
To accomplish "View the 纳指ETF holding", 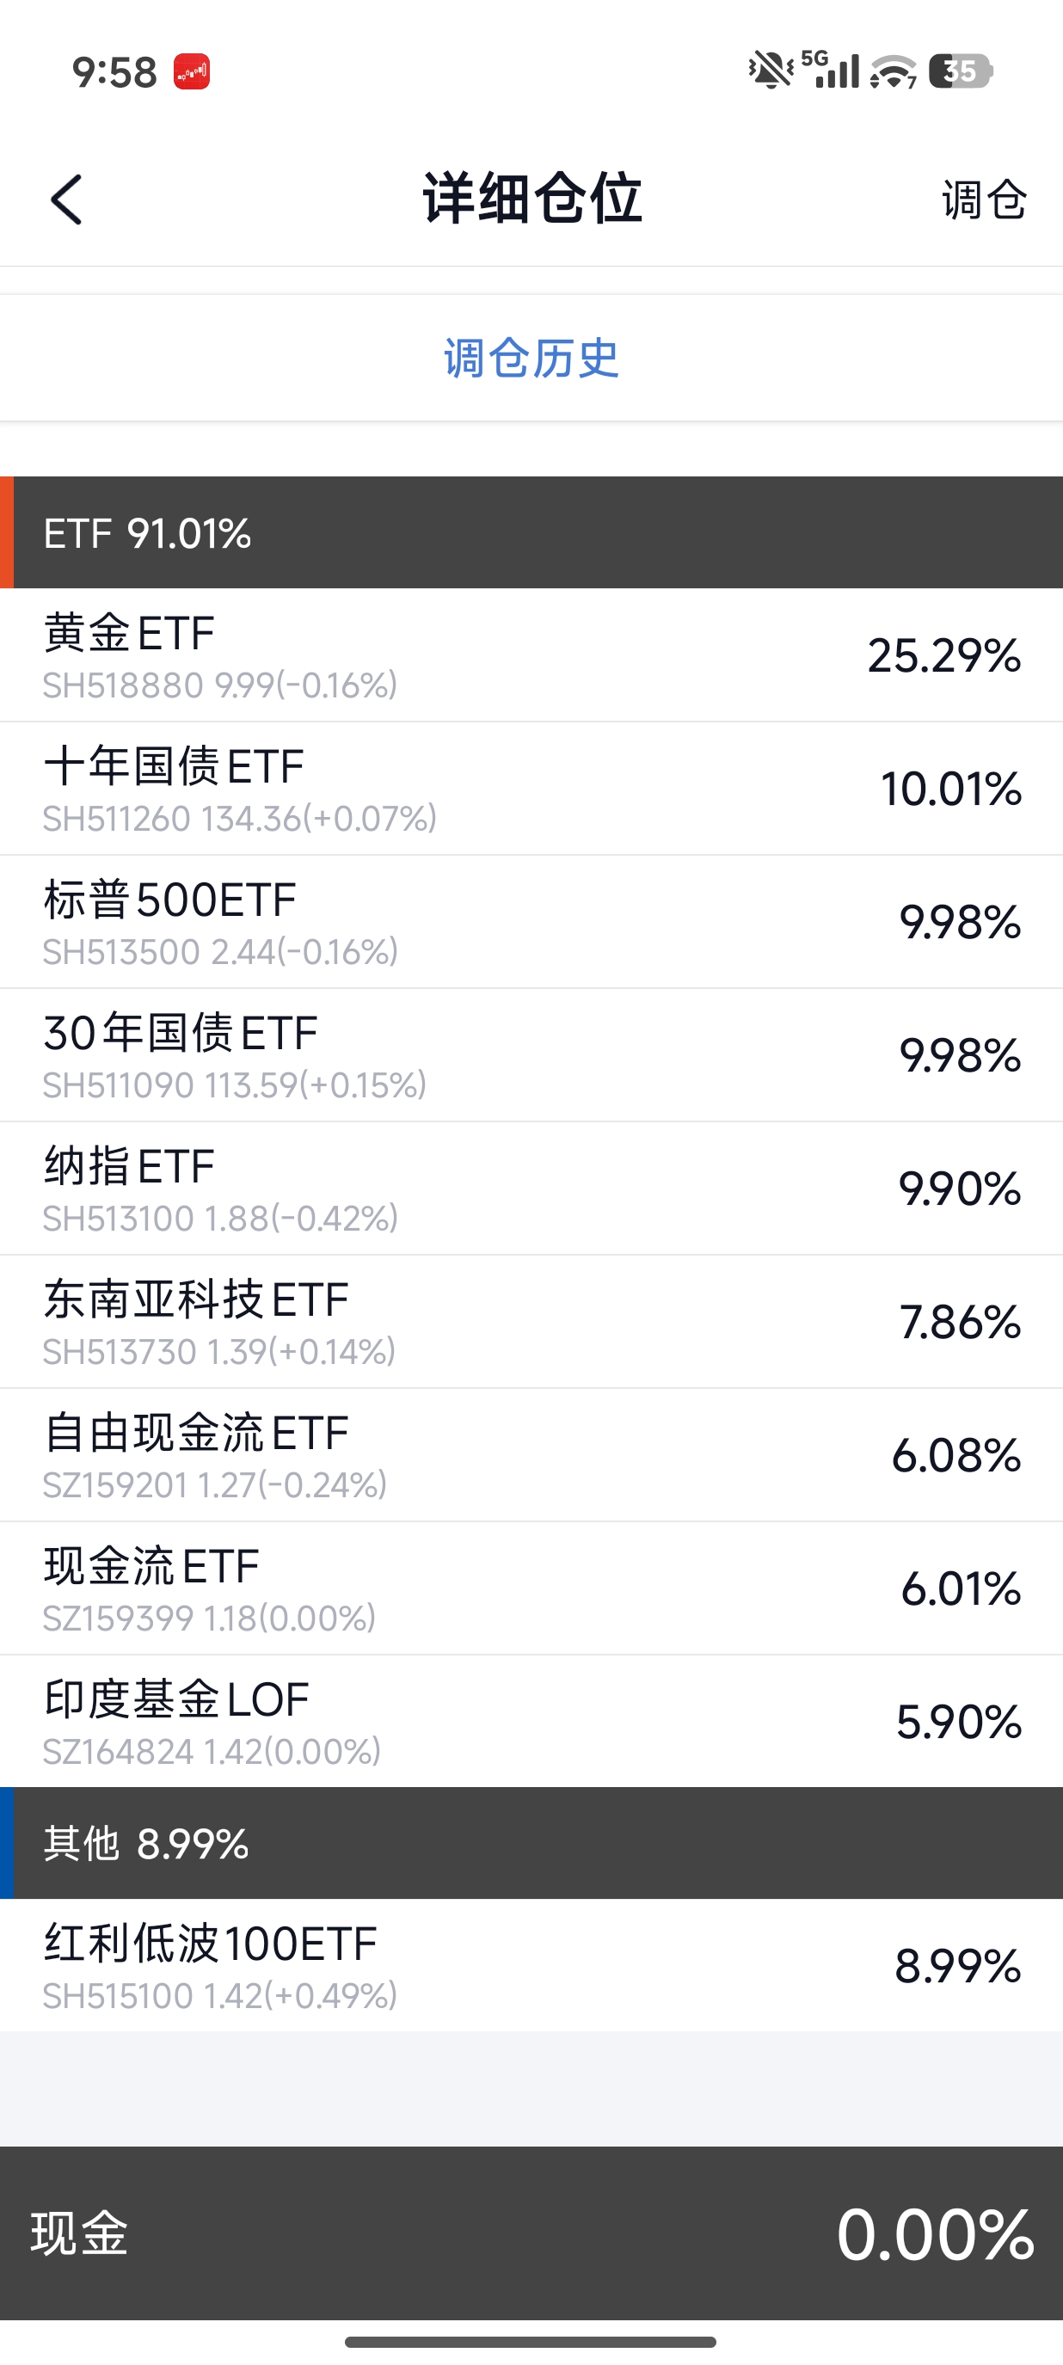I will coord(531,1188).
